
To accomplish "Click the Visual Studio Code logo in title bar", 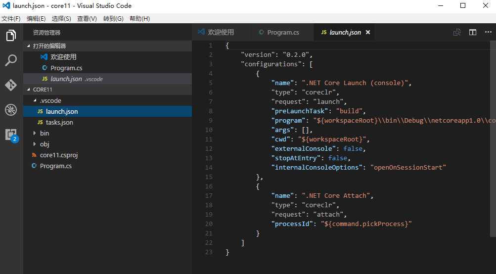I will [x=6, y=5].
